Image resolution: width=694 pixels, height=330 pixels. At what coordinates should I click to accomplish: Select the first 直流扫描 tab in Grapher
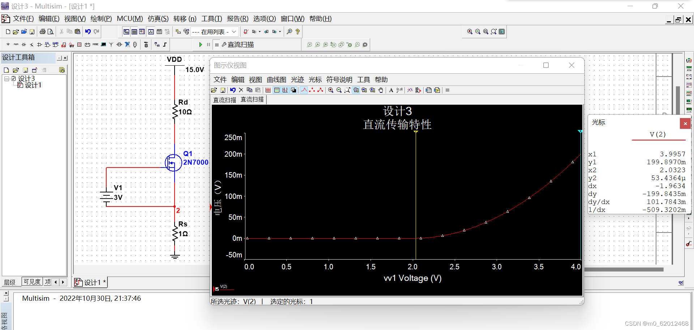click(x=224, y=100)
